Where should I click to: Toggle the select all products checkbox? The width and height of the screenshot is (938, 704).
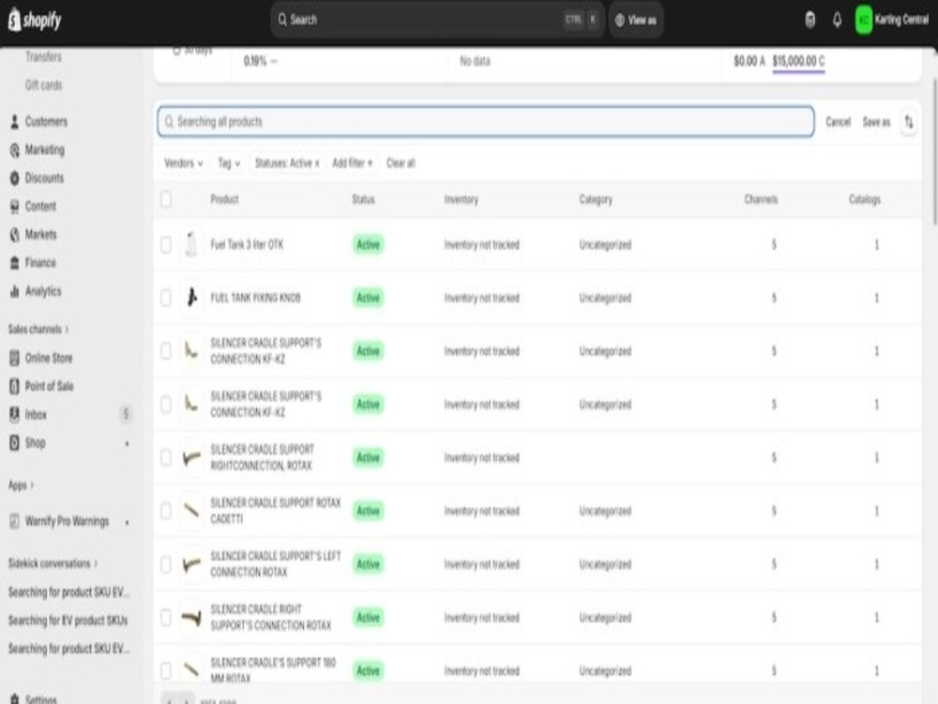(x=166, y=199)
